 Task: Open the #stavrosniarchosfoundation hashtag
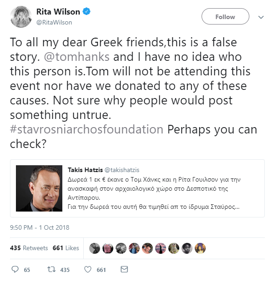[x=86, y=129]
